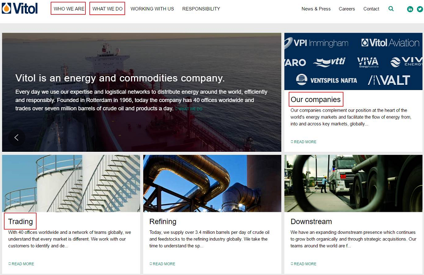The width and height of the screenshot is (424, 275).
Task: Open the Twitter icon
Action: pos(420,9)
